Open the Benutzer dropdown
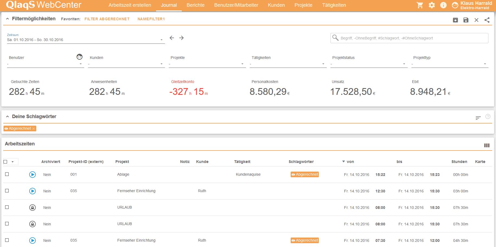 (46, 64)
